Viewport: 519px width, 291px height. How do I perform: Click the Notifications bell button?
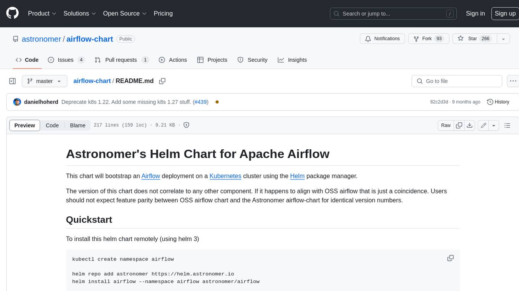pyautogui.click(x=382, y=38)
